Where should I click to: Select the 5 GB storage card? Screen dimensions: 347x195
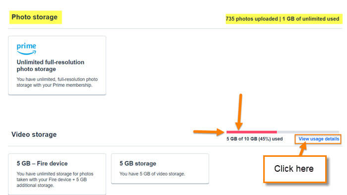[160, 169]
